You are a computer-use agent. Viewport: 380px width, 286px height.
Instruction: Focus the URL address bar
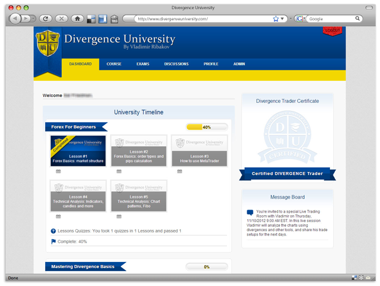205,18
